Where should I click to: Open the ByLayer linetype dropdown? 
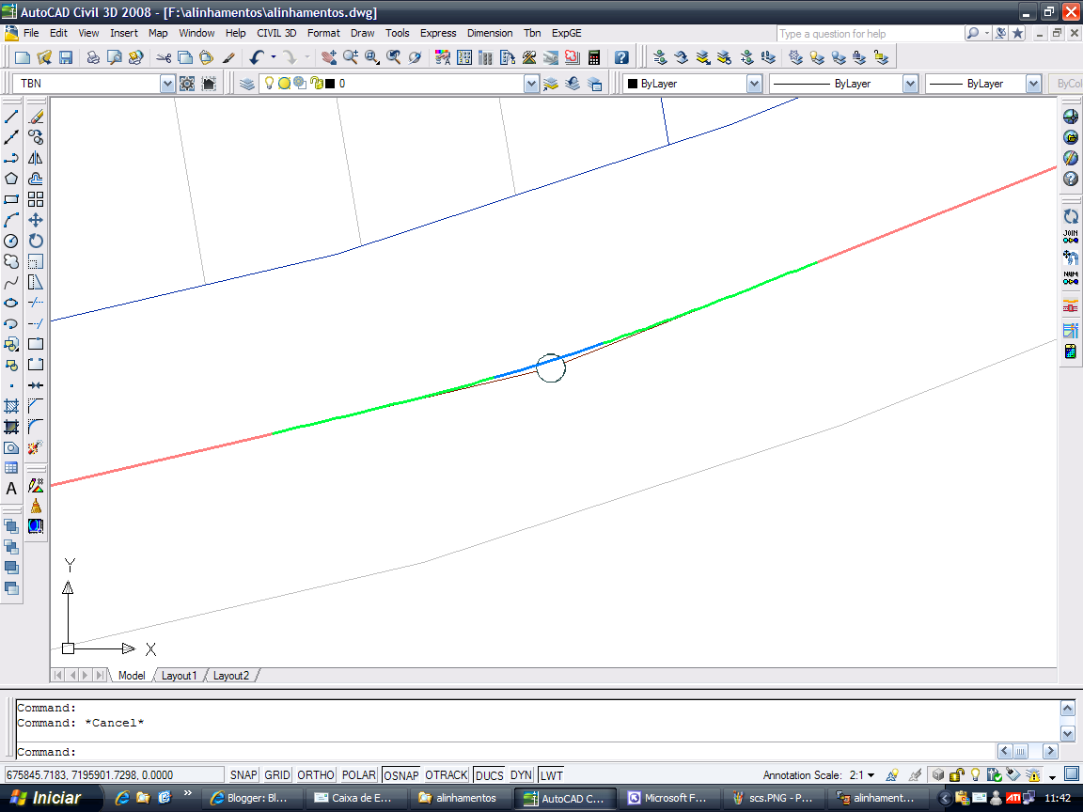910,84
